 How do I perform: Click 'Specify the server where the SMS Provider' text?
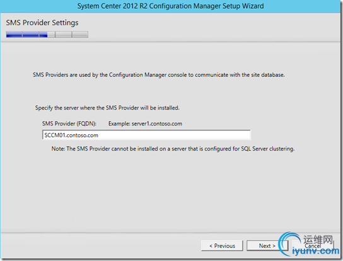pos(107,108)
